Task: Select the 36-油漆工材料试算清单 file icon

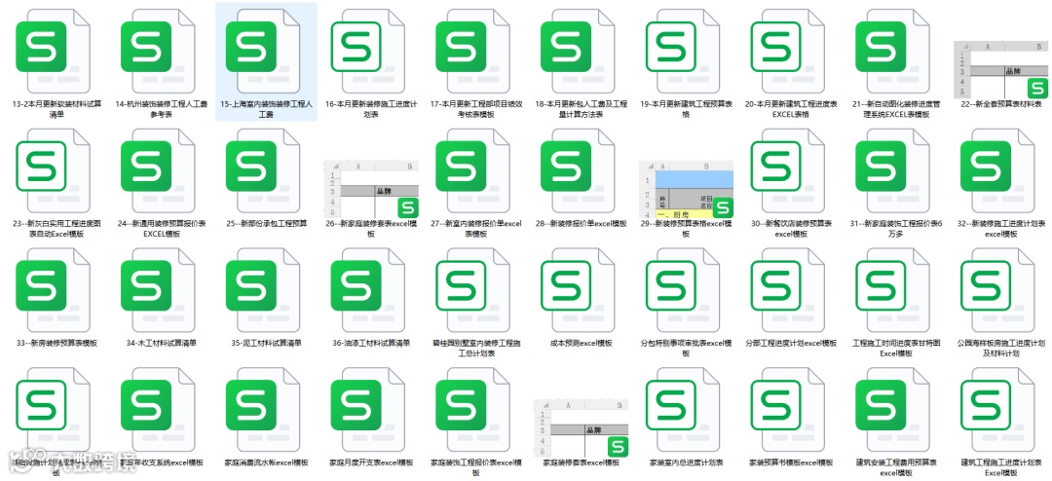Action: click(368, 289)
